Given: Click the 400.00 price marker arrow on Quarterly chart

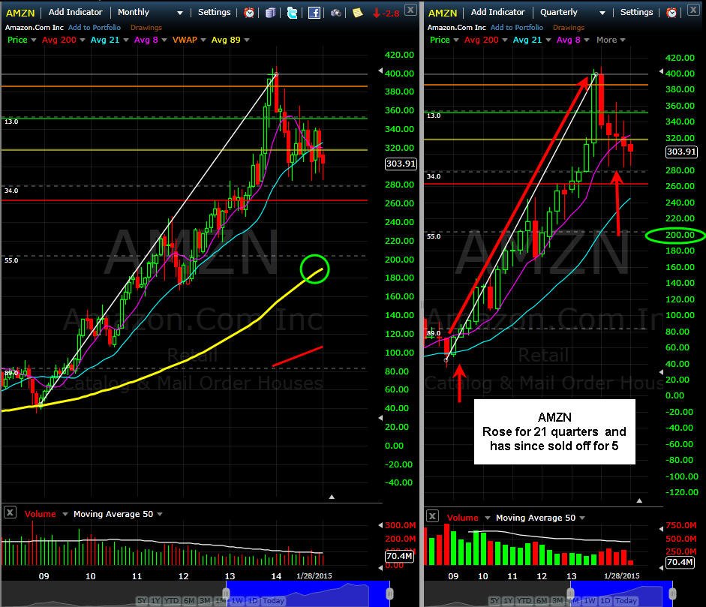Looking at the screenshot, I should (661, 71).
